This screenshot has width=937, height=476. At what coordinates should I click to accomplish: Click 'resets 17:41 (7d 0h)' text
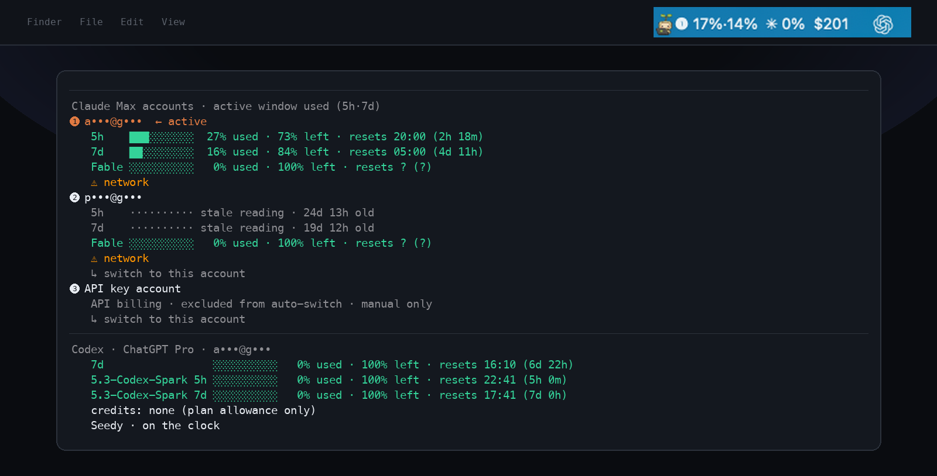pos(503,395)
